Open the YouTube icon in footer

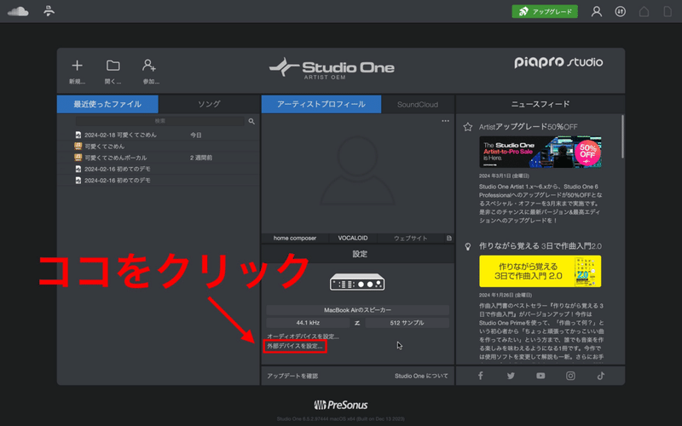click(x=540, y=376)
